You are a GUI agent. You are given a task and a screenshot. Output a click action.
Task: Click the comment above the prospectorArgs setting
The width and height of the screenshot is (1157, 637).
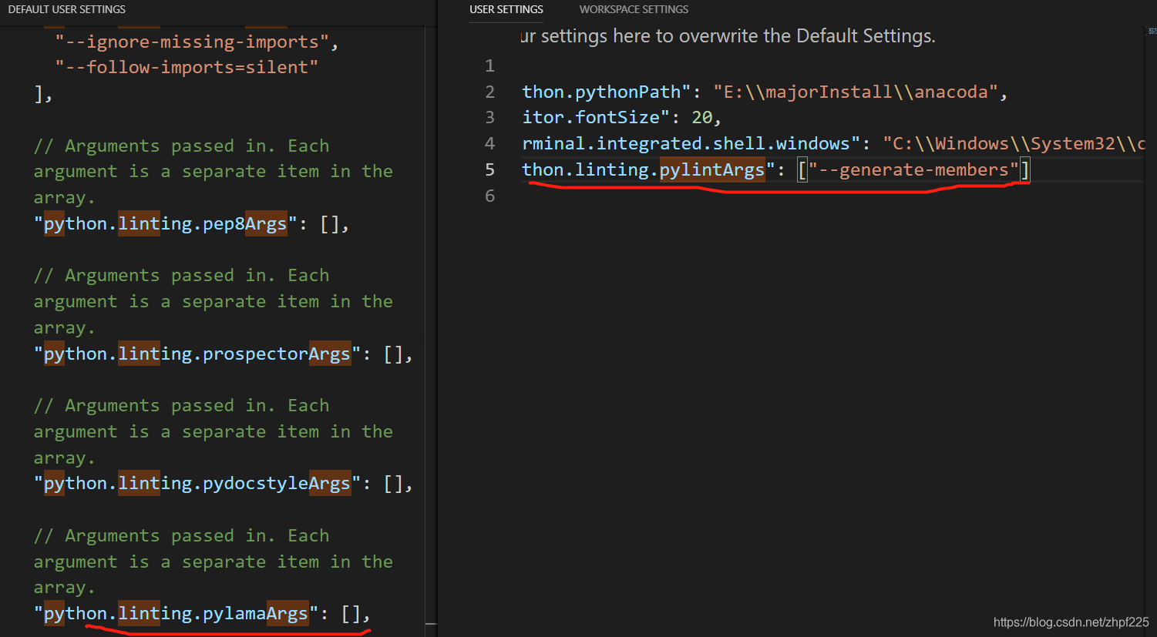[x=214, y=302]
